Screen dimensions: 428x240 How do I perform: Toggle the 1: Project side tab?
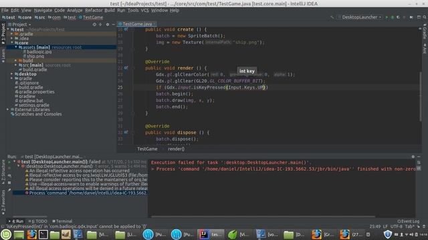click(3, 33)
